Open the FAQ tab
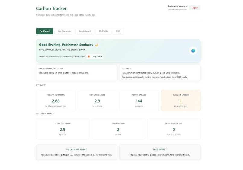Image resolution: width=243 pixels, height=170 pixels. click(118, 31)
